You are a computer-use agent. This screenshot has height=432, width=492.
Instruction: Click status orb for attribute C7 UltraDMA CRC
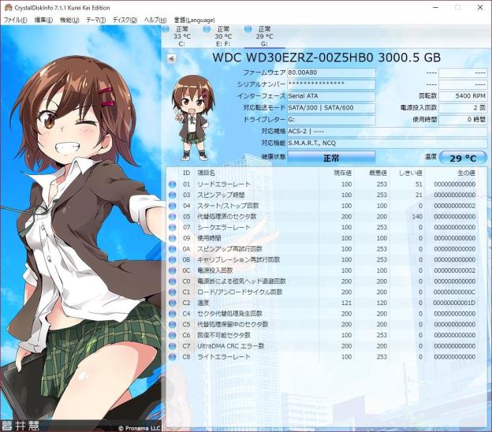172,346
